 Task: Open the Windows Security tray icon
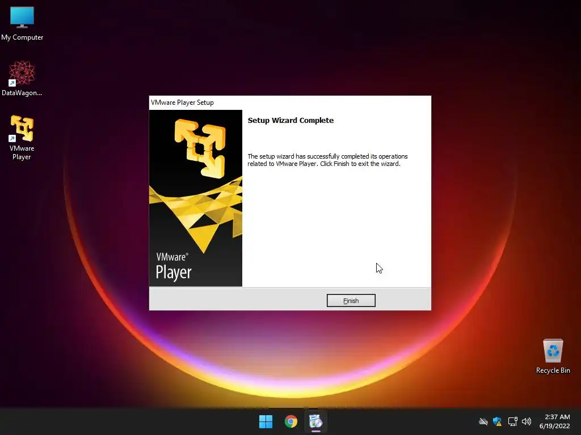(497, 421)
